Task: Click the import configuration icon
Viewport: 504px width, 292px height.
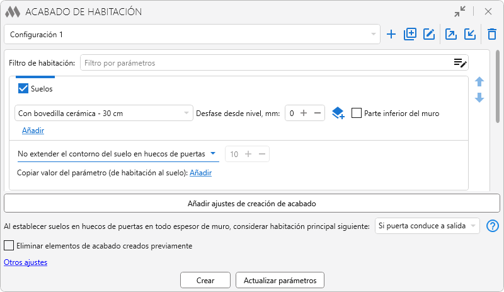Action: point(469,35)
